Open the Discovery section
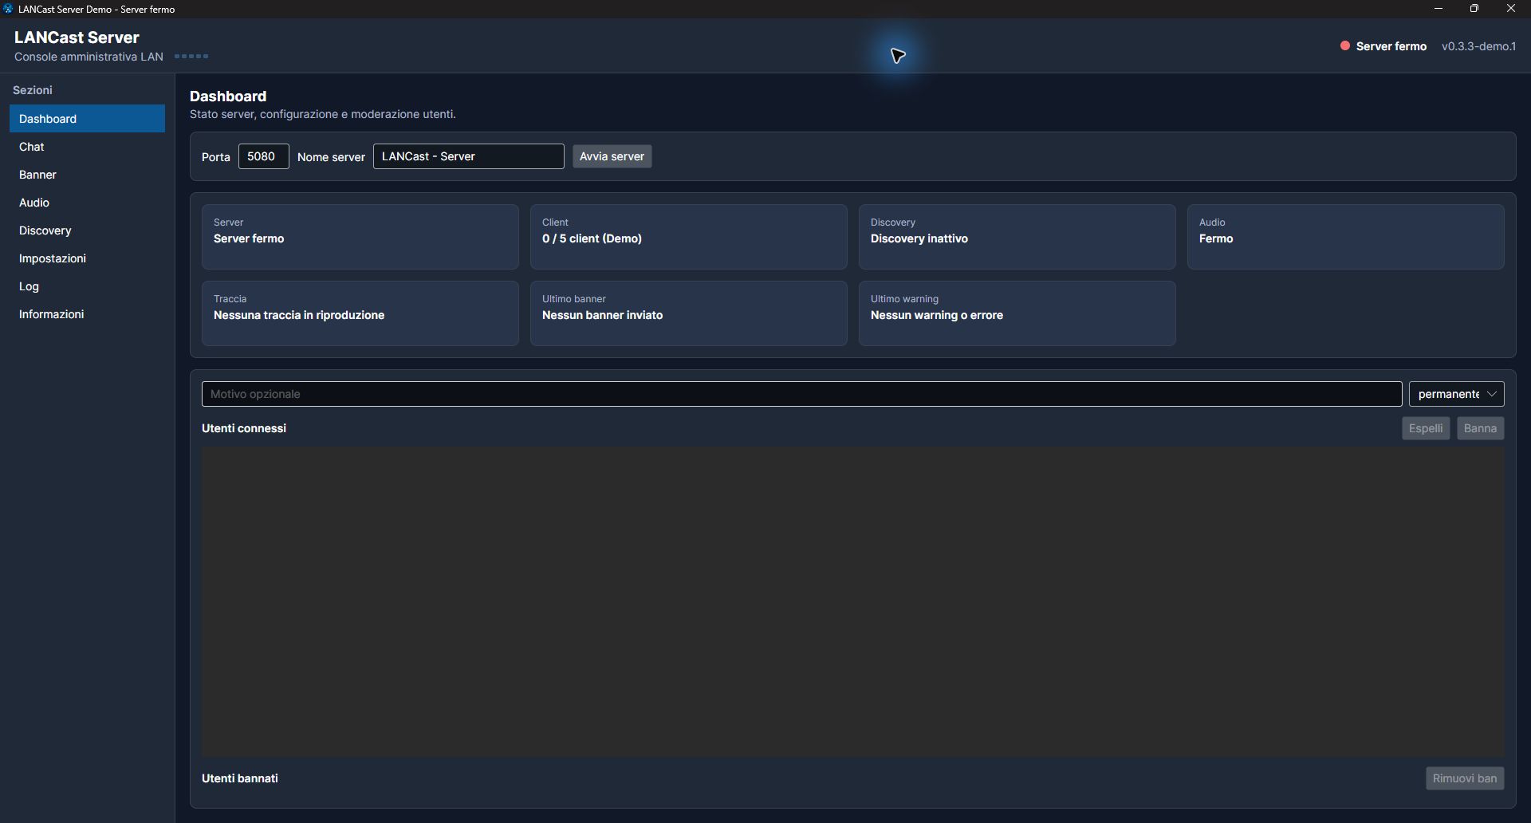The height and width of the screenshot is (823, 1531). click(x=87, y=230)
